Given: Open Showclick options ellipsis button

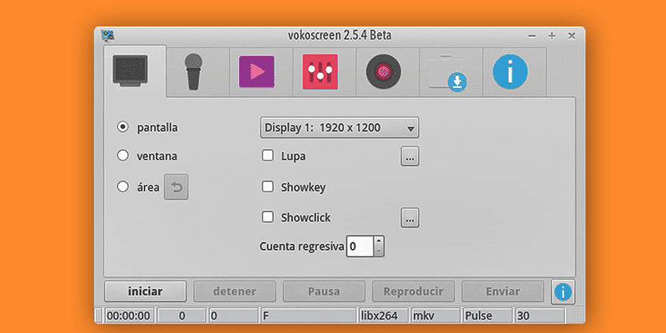Looking at the screenshot, I should coord(409,218).
